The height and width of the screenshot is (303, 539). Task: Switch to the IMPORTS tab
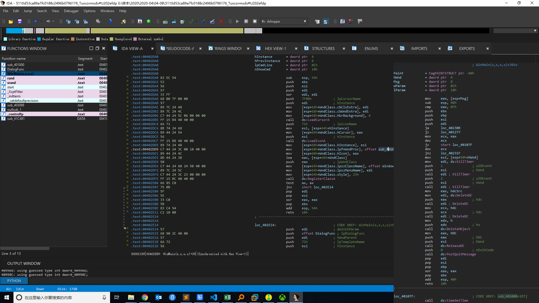click(419, 49)
